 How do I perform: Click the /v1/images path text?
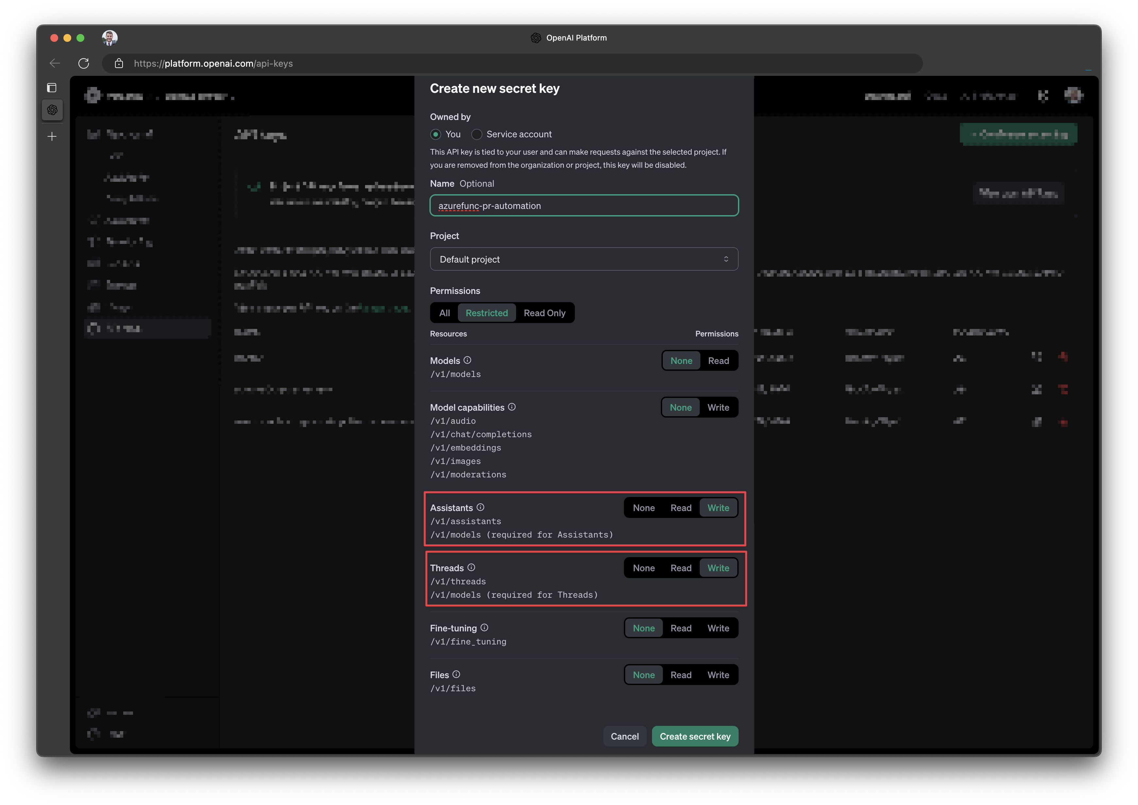[x=456, y=461]
